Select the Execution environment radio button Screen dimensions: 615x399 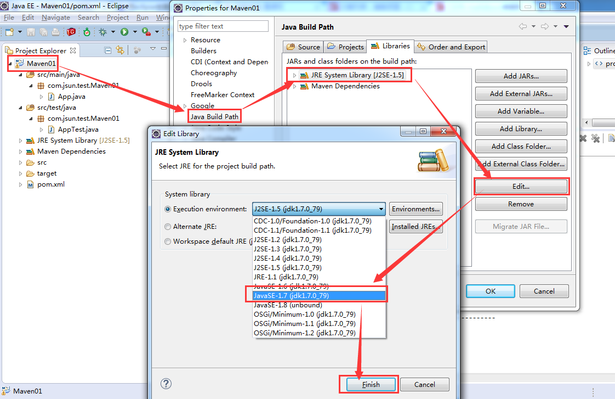click(x=168, y=209)
